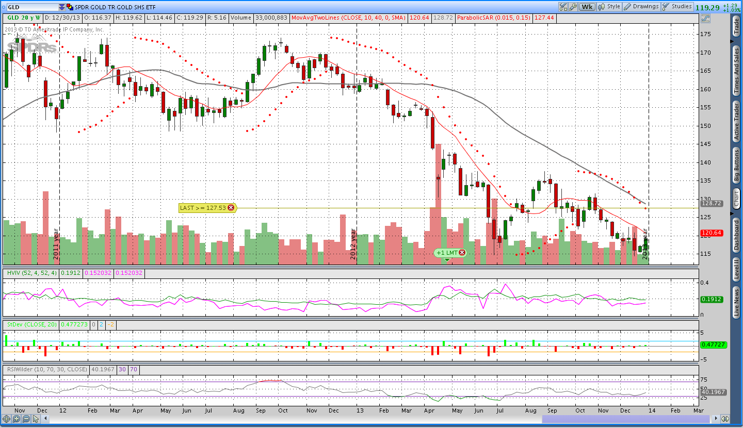Click the 40.1967 RSI axis tag
The width and height of the screenshot is (743, 428).
click(x=713, y=392)
